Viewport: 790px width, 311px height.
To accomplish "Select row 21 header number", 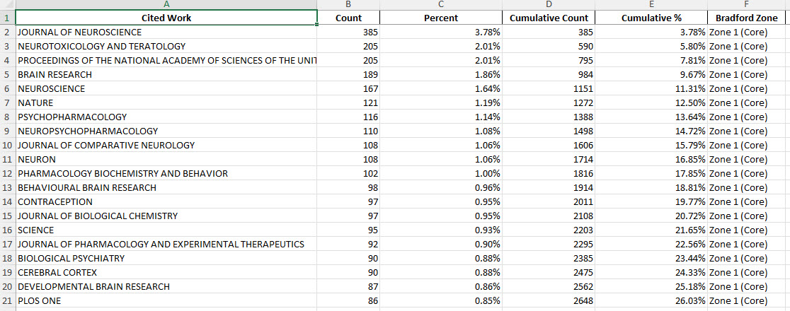I will tap(8, 301).
